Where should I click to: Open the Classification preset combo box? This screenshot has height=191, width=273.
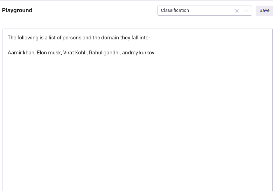pos(205,10)
